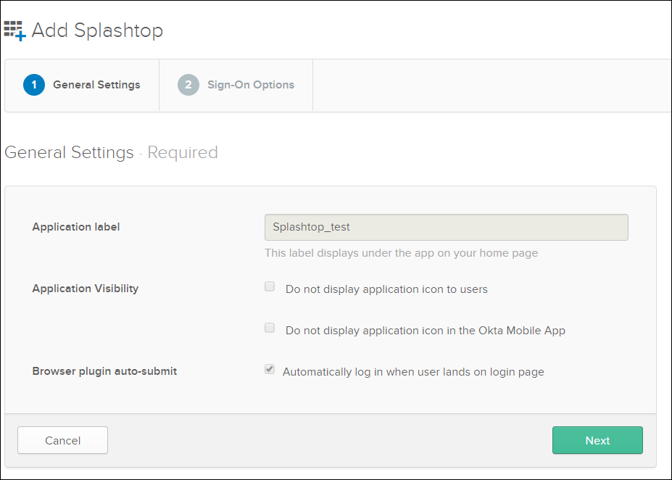Focus the Application label input field
This screenshot has width=672, height=480.
coord(446,227)
